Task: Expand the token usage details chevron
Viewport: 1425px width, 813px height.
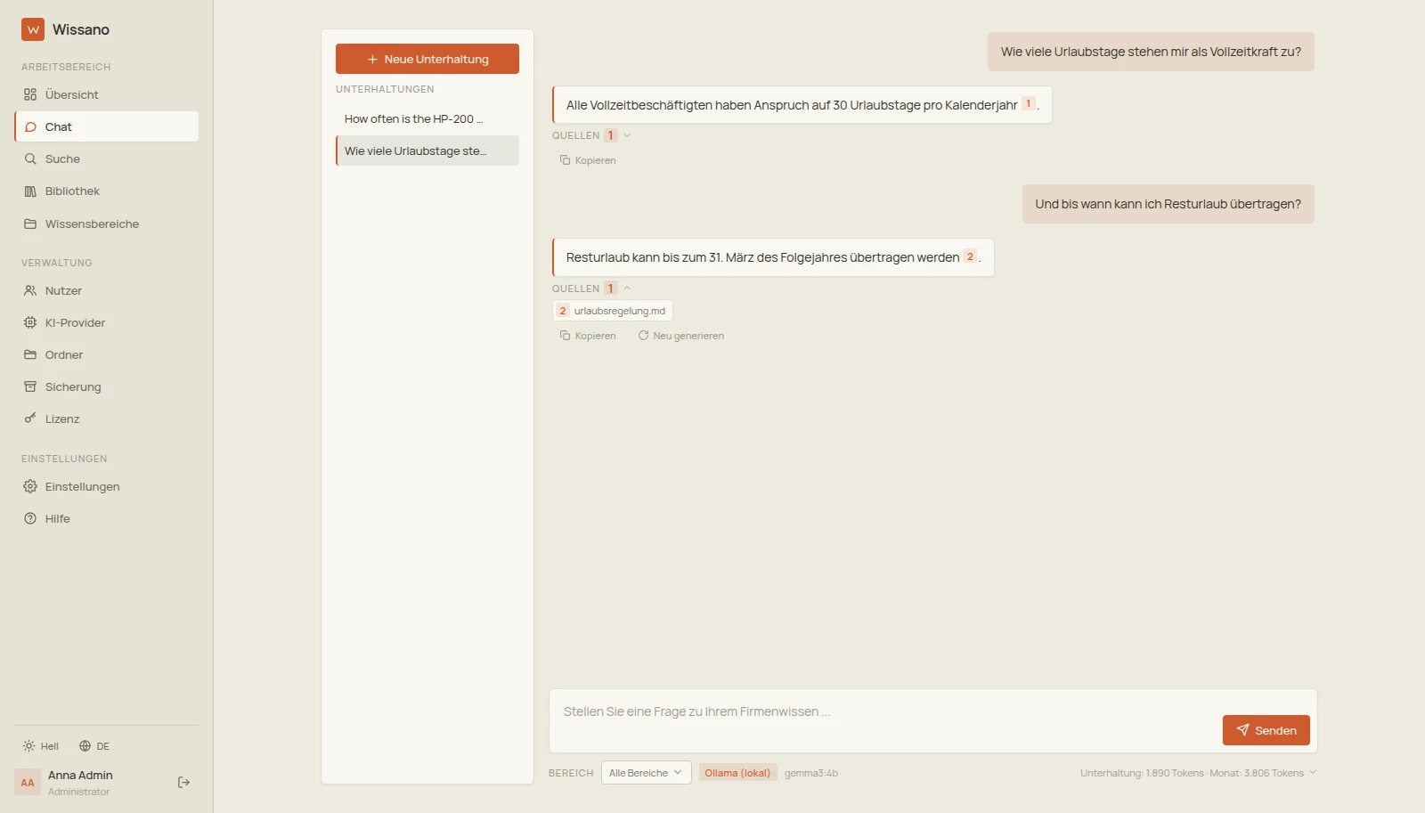Action: [x=1312, y=772]
